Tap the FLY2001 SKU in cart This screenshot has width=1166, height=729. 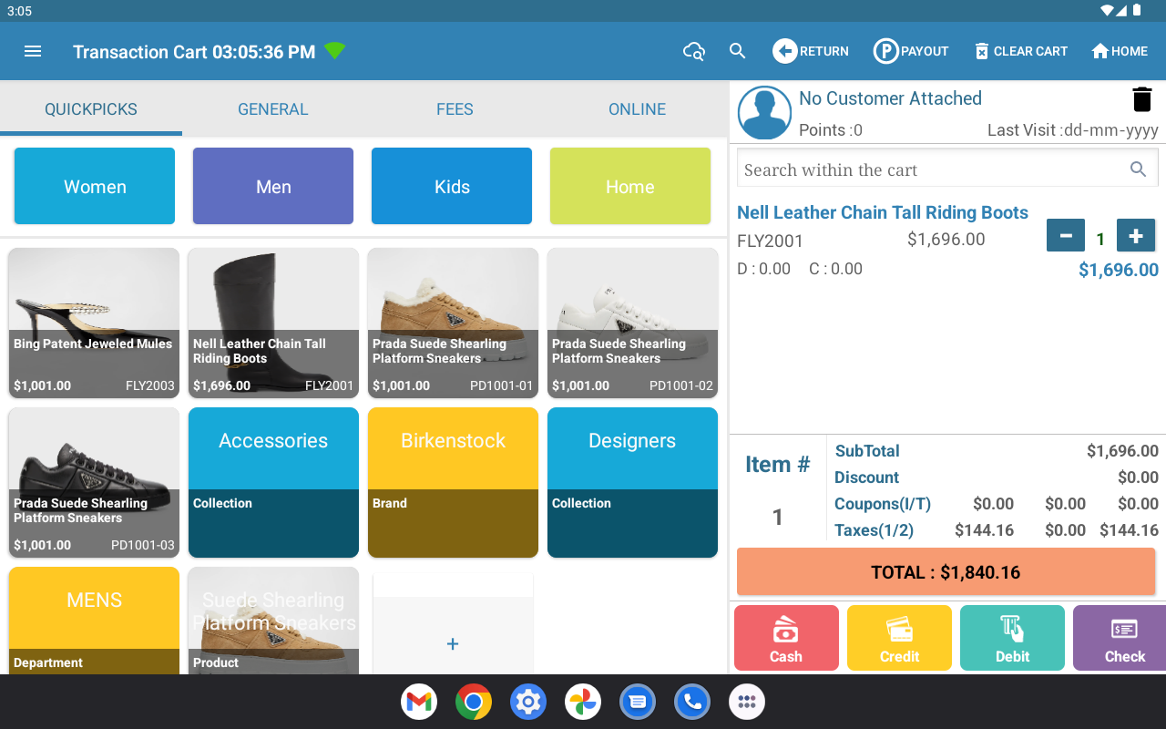pyautogui.click(x=771, y=241)
